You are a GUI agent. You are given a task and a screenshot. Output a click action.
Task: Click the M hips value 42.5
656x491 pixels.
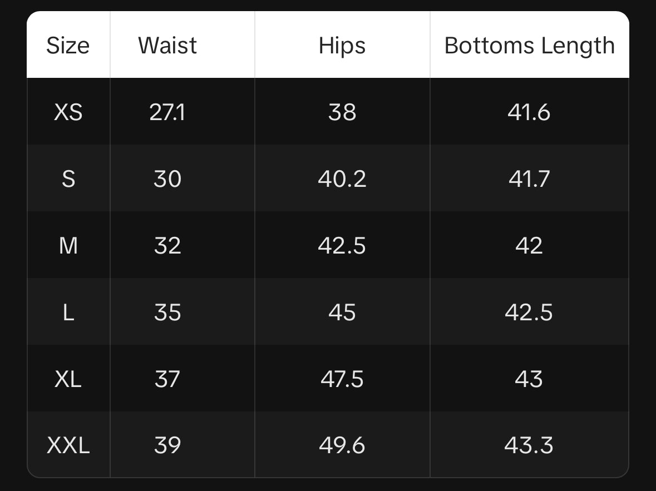click(342, 246)
